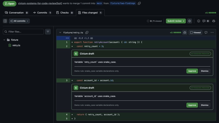Click the fixture/retry.ts file header name

[73, 33]
